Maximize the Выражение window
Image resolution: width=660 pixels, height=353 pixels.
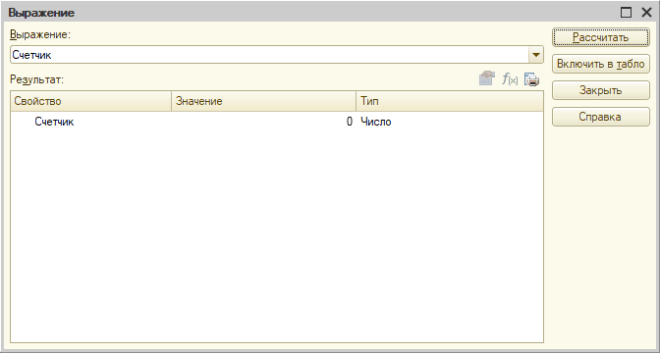[626, 13]
